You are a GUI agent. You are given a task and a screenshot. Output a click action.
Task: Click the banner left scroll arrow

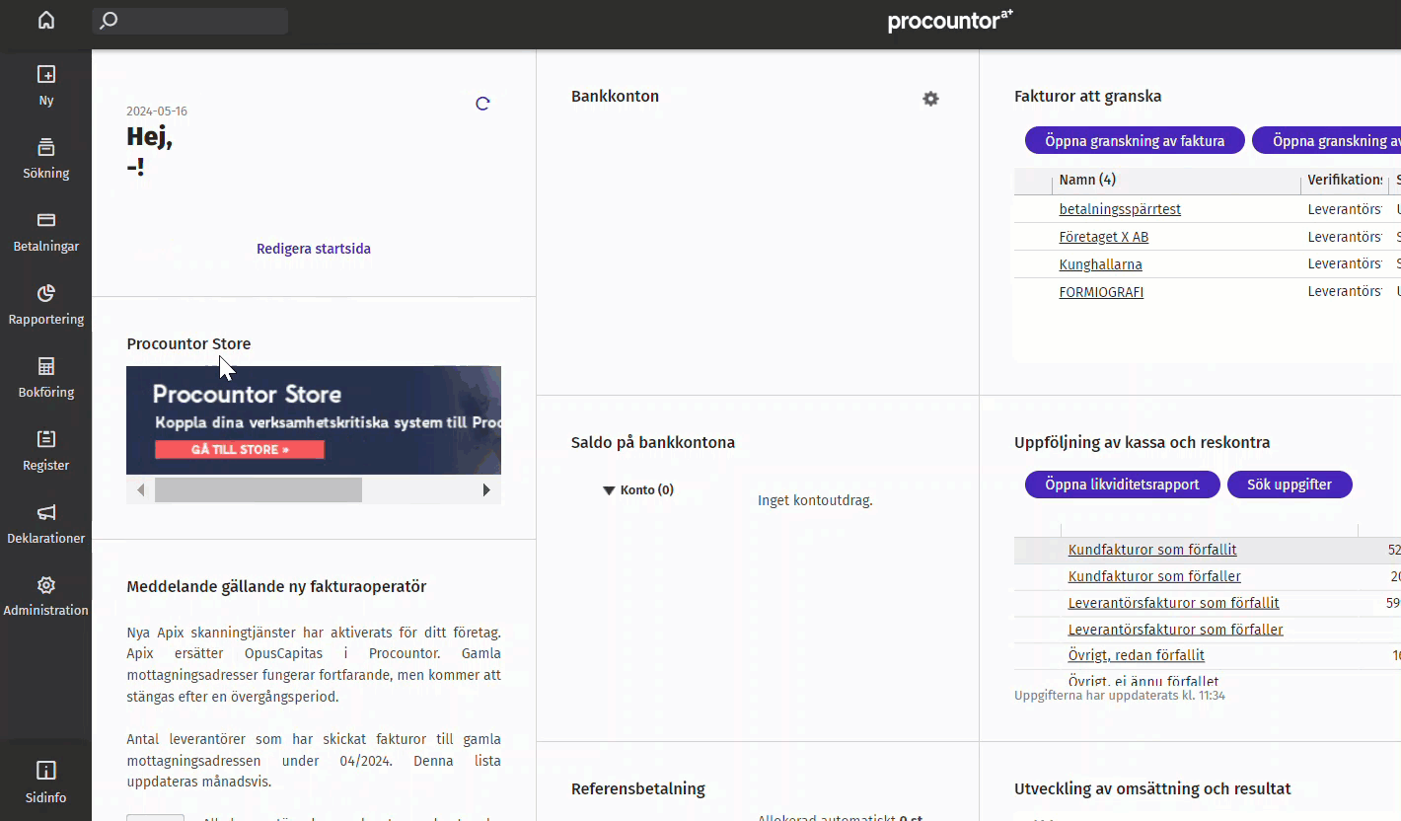tap(140, 489)
